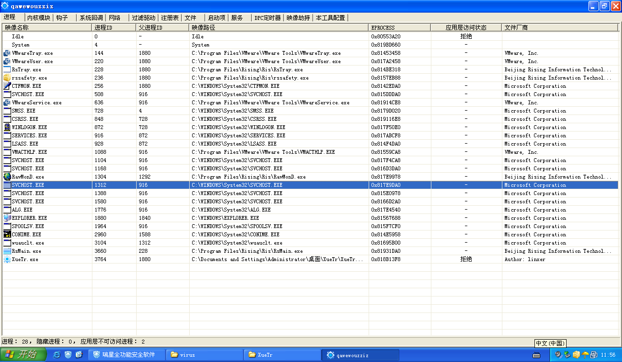Click the rssafety.exe yellow icon

7,78
